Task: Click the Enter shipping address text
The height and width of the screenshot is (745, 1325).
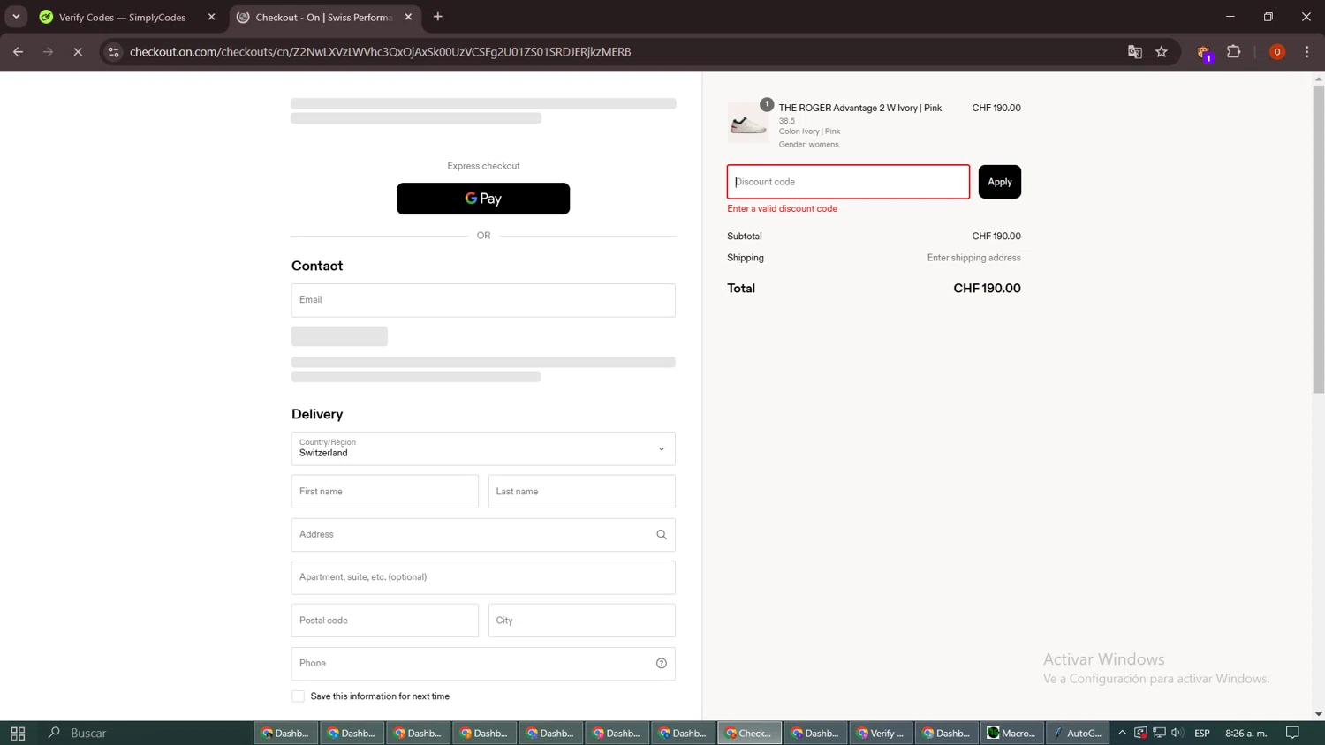Action: coord(973,258)
